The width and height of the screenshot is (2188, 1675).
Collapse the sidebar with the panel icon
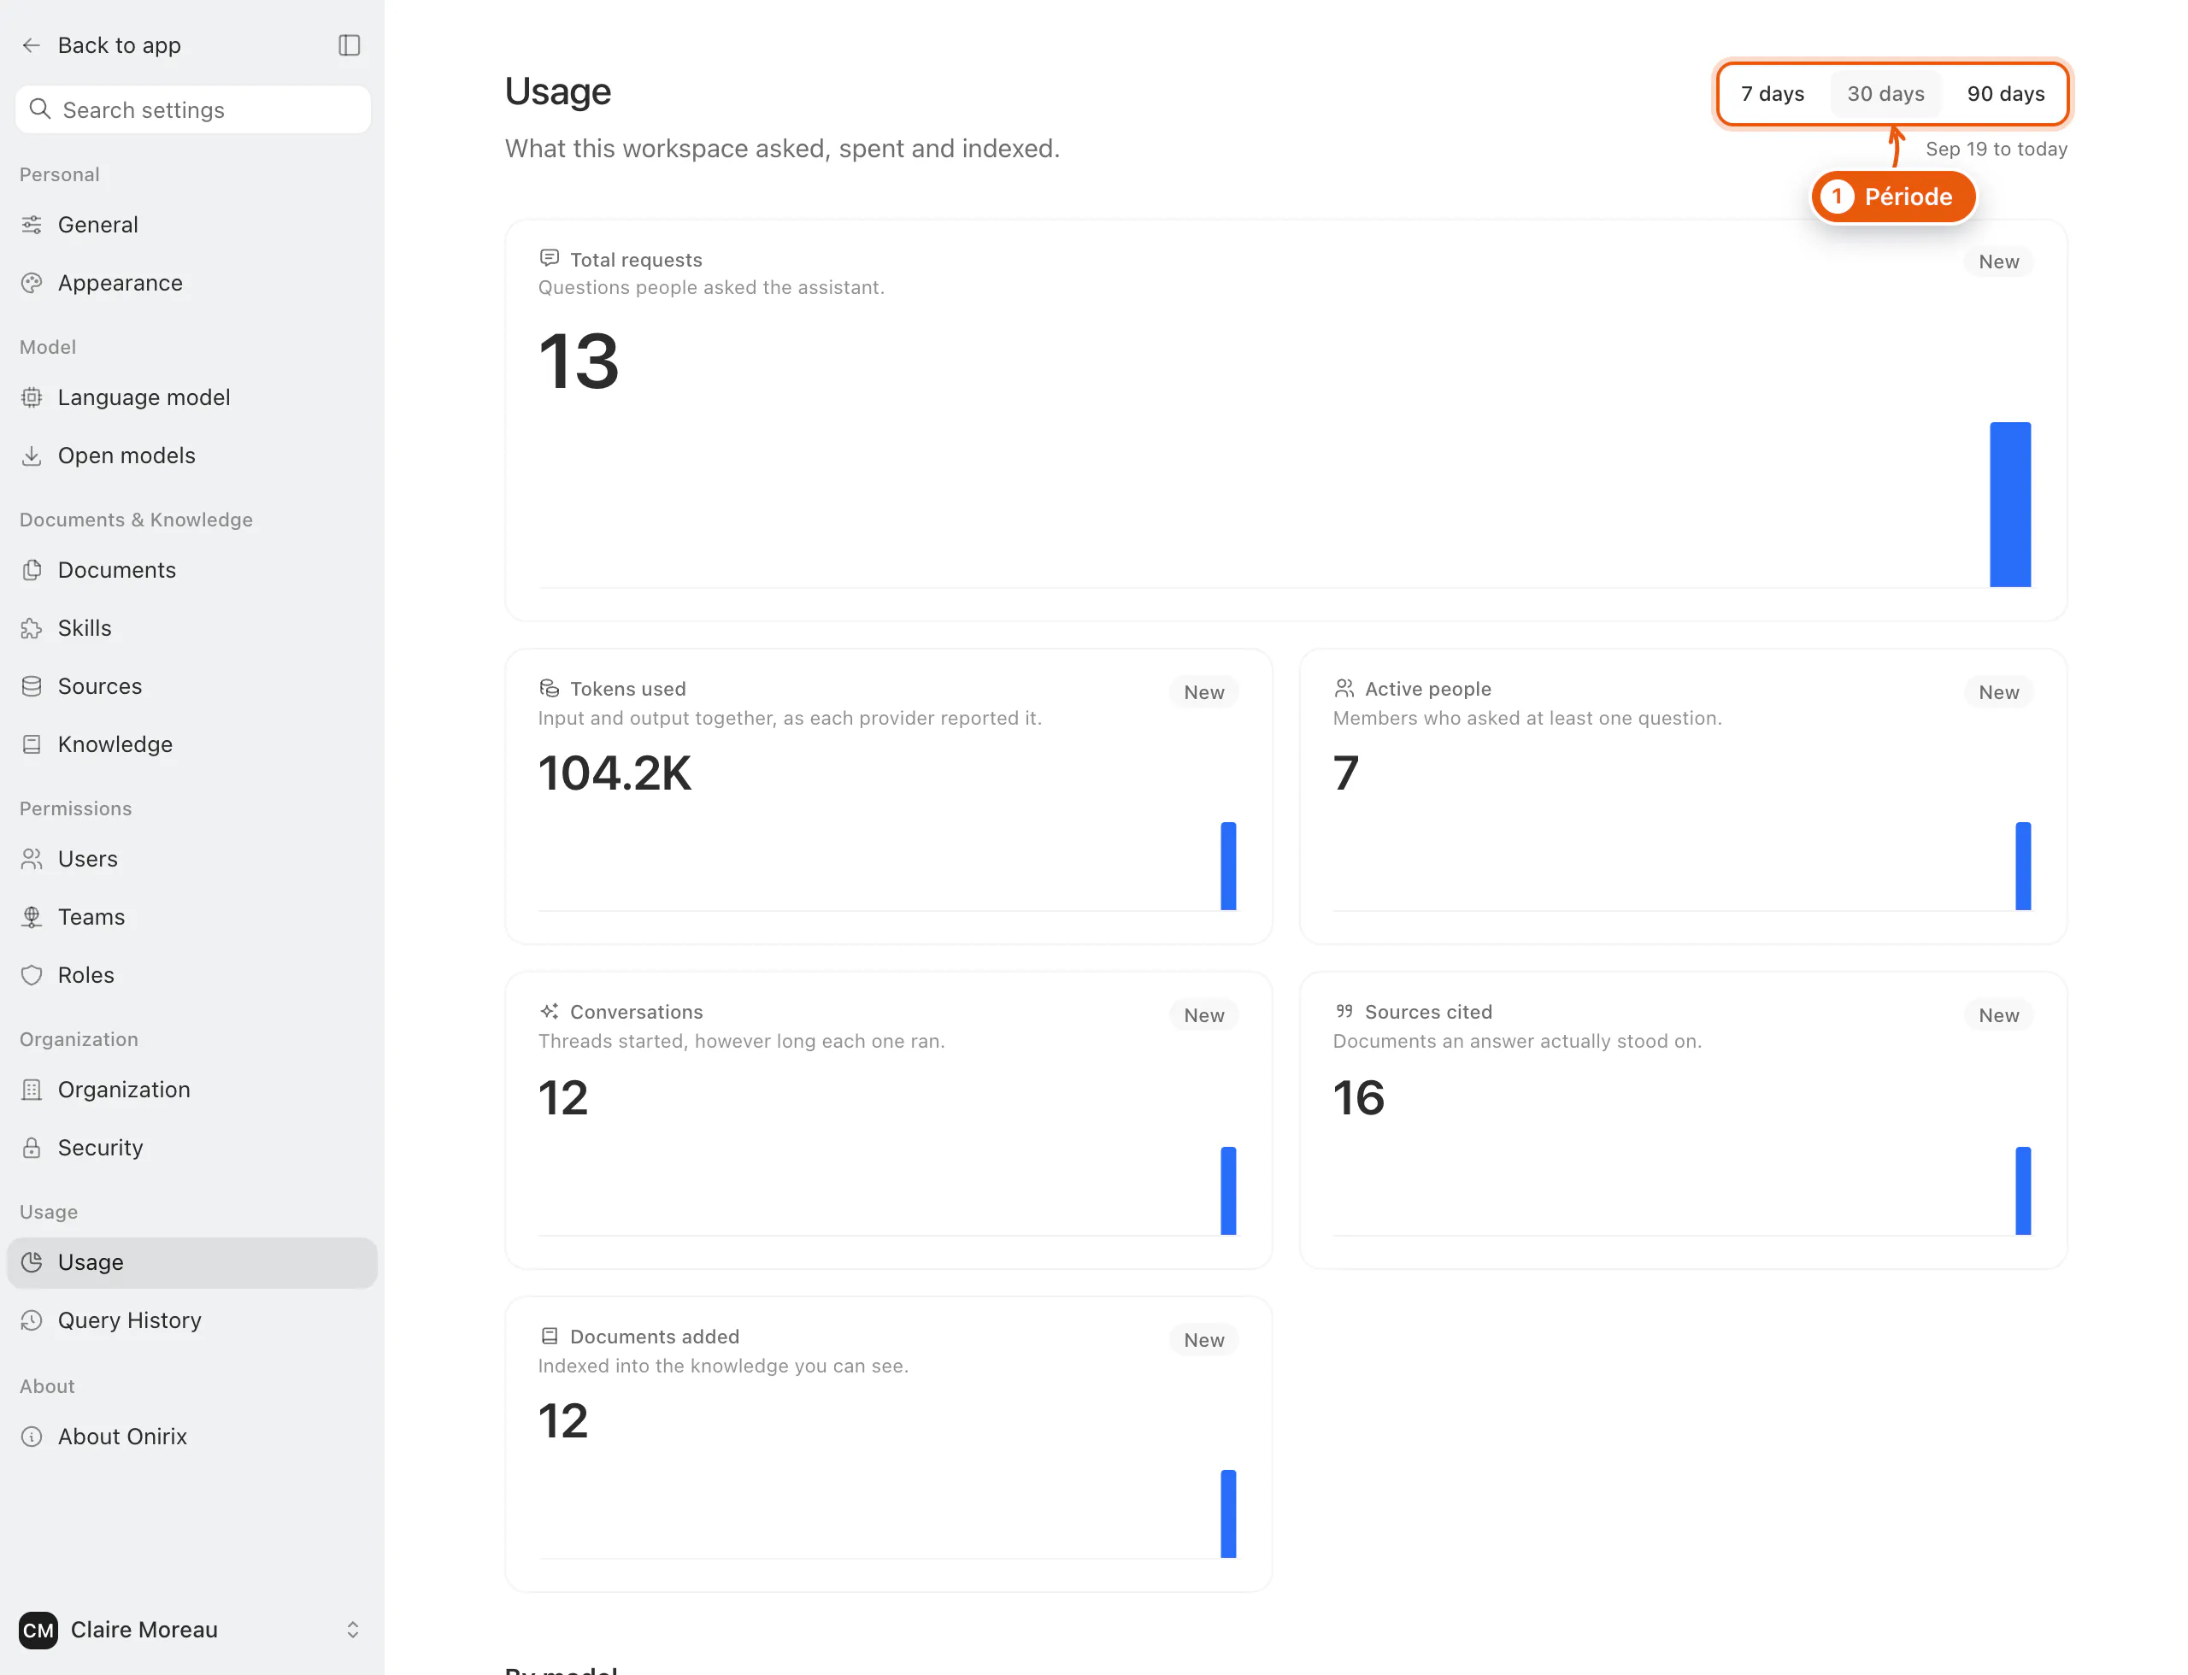[x=349, y=44]
